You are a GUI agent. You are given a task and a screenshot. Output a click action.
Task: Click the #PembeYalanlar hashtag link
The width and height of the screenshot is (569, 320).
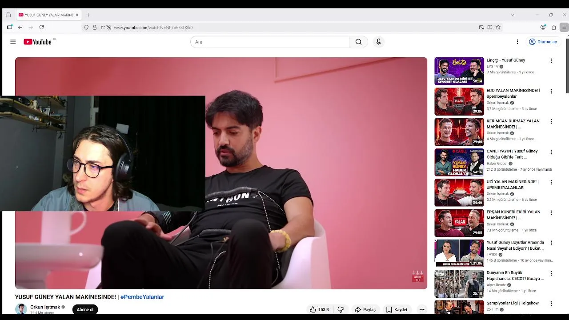[142, 297]
